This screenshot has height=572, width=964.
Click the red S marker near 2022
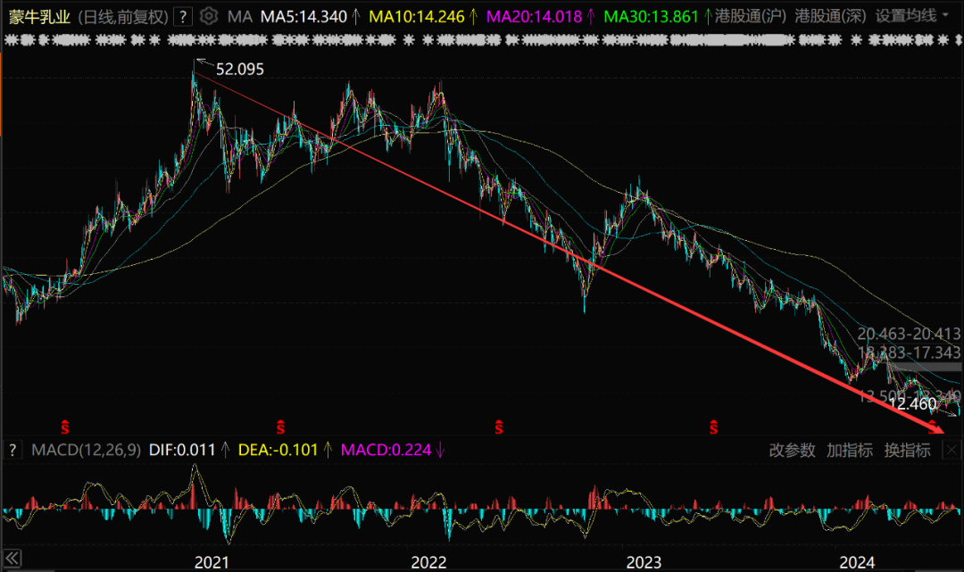(499, 427)
